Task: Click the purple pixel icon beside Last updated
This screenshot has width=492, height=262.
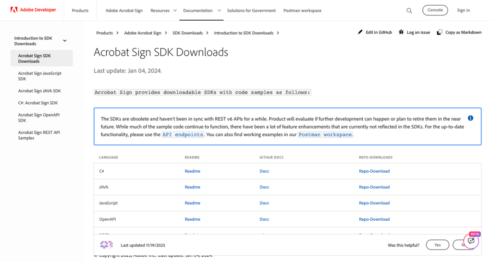Action: tap(106, 244)
